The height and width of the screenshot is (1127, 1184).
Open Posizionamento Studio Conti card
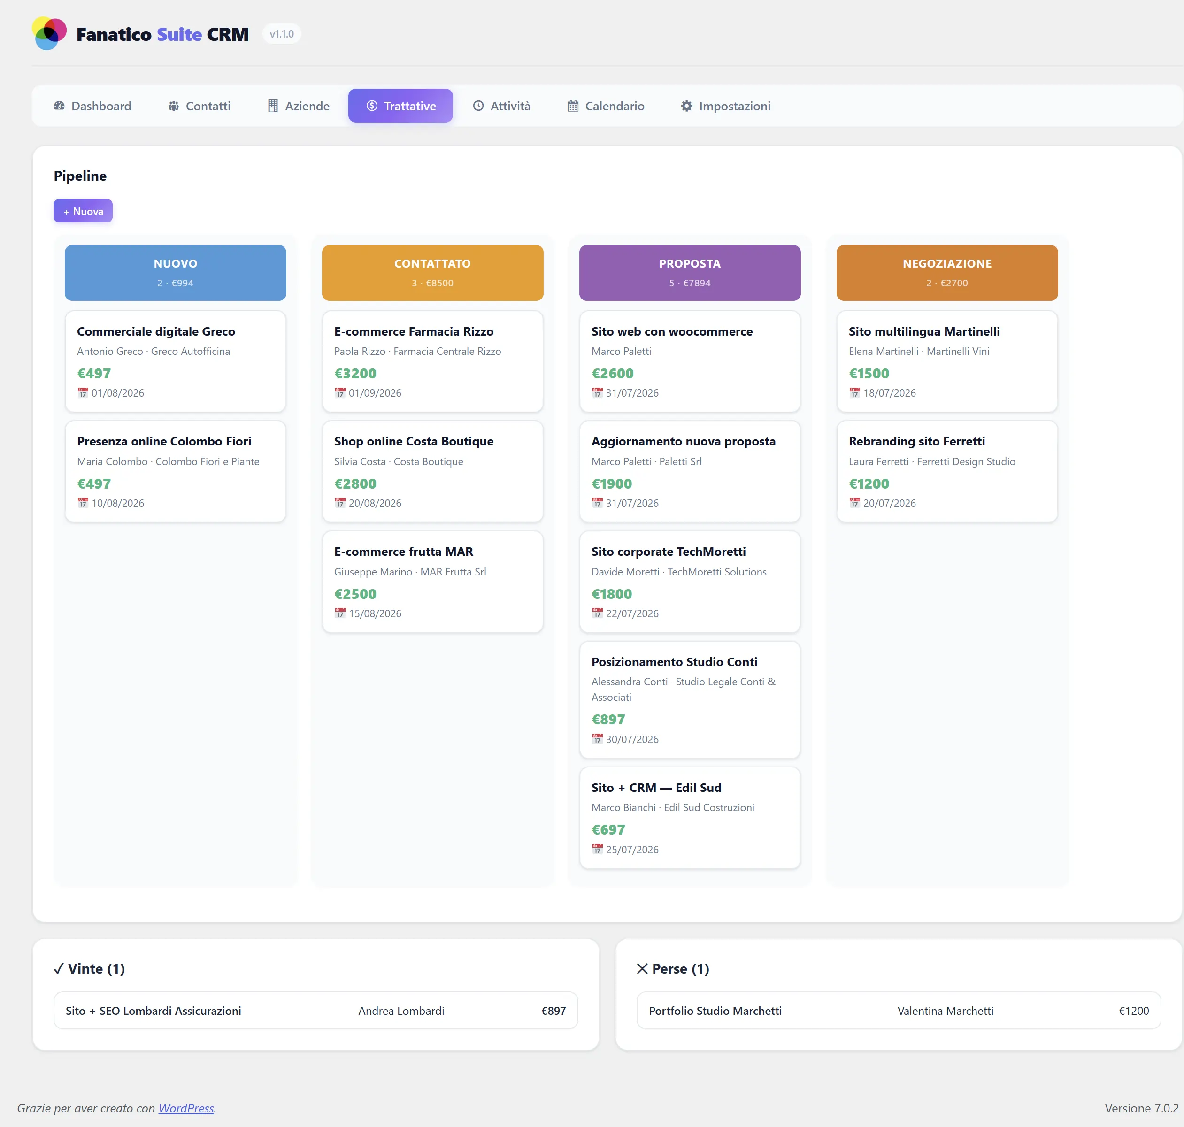point(690,700)
